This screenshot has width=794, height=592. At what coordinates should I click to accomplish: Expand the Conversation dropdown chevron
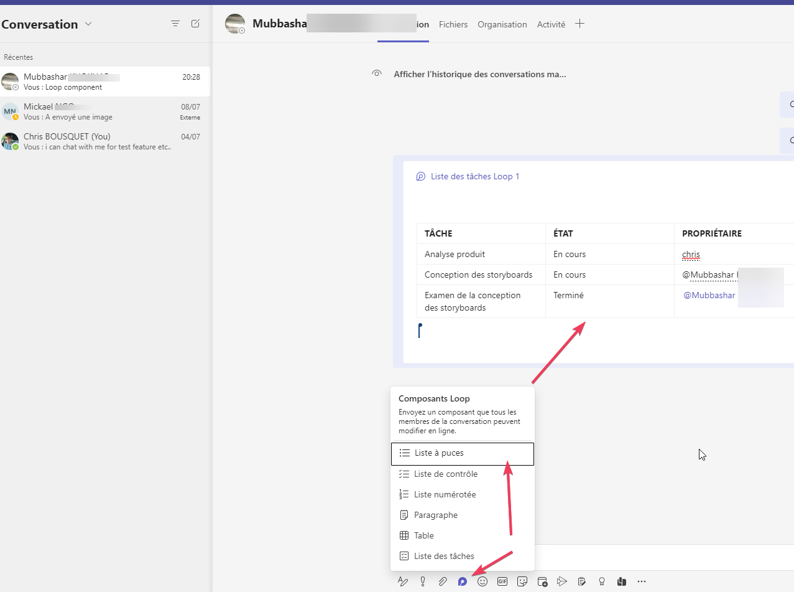tap(88, 24)
